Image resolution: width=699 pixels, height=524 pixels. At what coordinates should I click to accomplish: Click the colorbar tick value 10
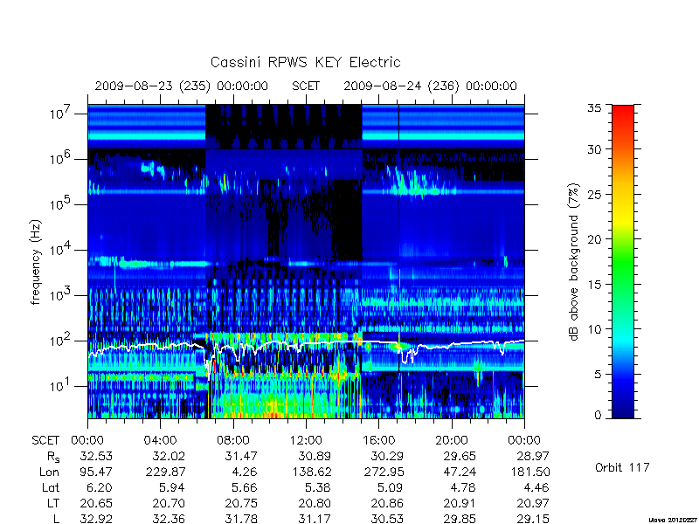(x=594, y=329)
